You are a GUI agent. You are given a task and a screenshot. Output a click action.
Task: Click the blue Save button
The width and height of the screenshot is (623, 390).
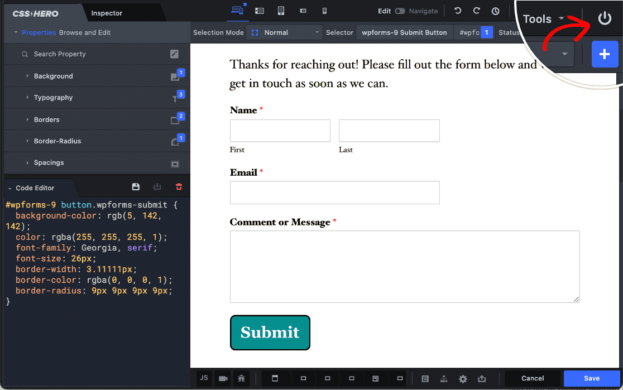[592, 378]
